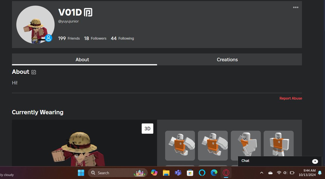Open Copilot from the taskbar
Screen dimensions: 325x179
(x=154, y=173)
